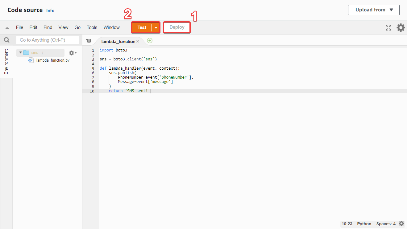
Task: Click the Spaces: 4 indentation setting
Action: click(x=386, y=224)
